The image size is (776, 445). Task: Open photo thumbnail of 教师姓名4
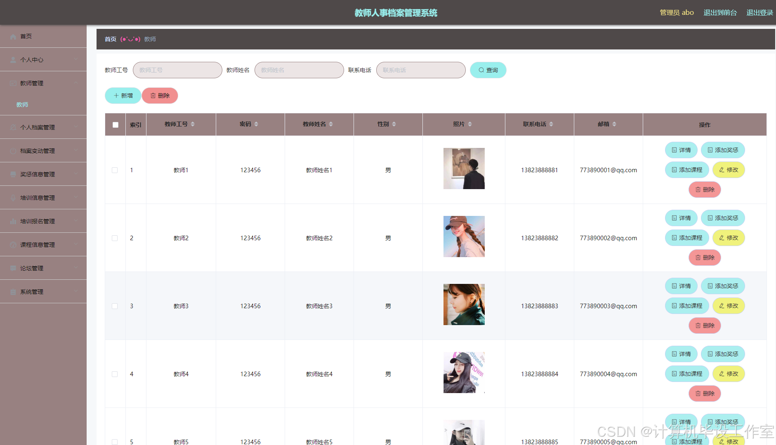point(464,372)
